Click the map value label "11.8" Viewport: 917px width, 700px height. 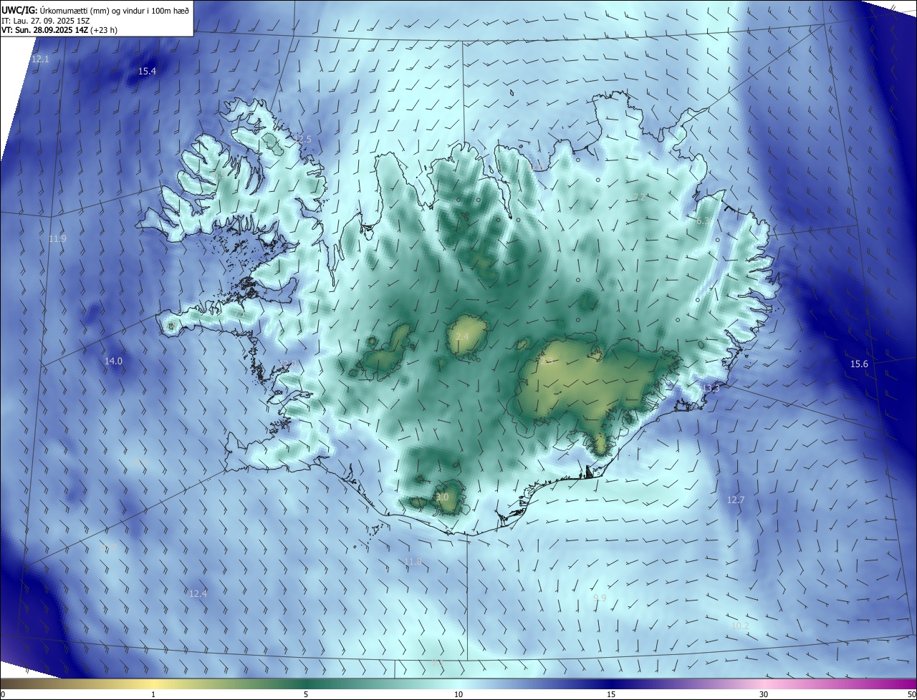413,561
